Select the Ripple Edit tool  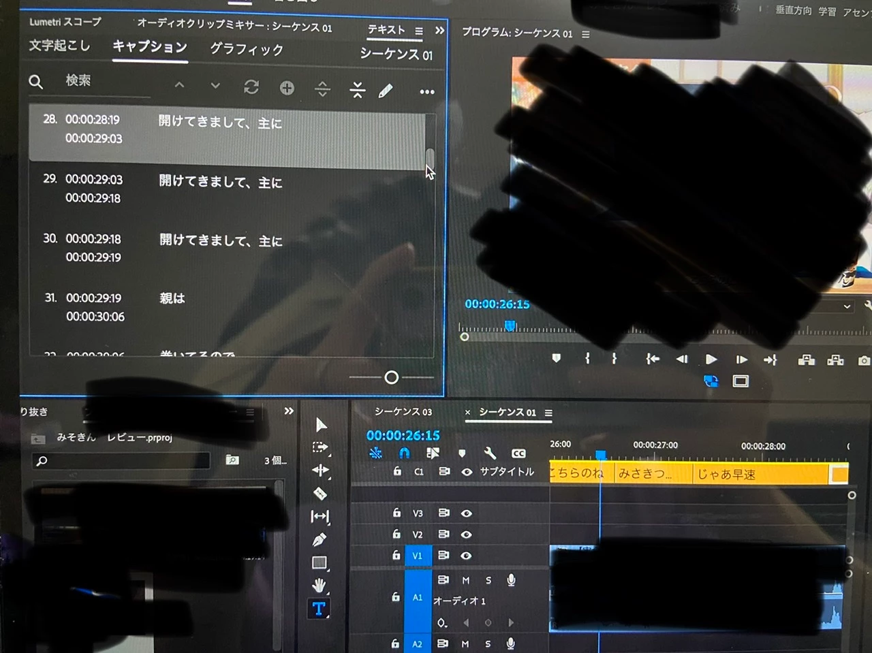point(320,471)
